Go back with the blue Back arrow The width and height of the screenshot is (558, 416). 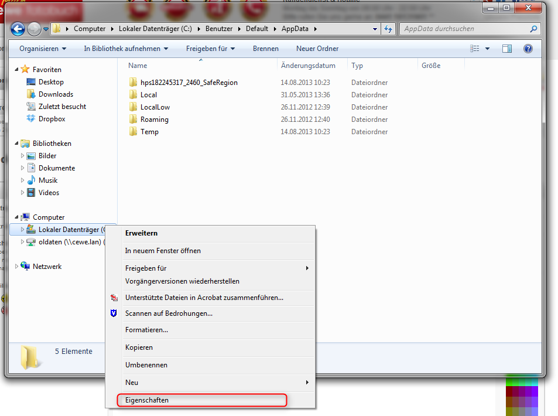(18, 29)
